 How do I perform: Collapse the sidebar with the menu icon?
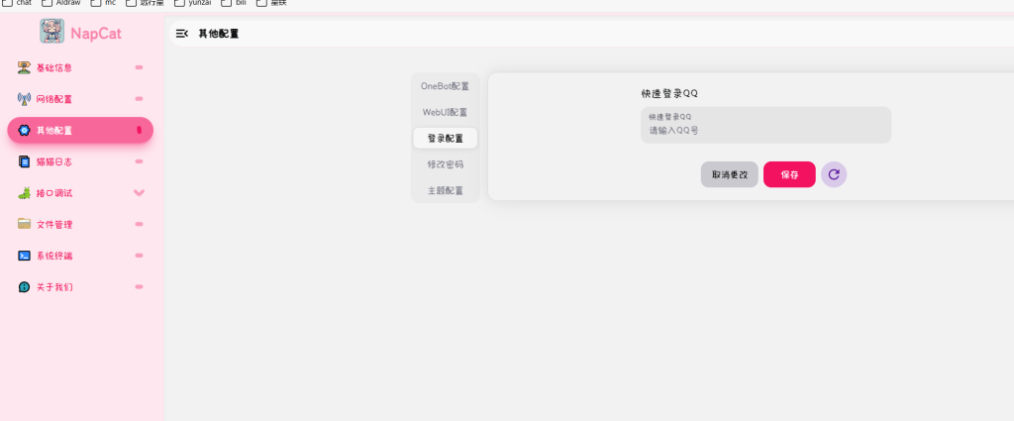tap(181, 34)
